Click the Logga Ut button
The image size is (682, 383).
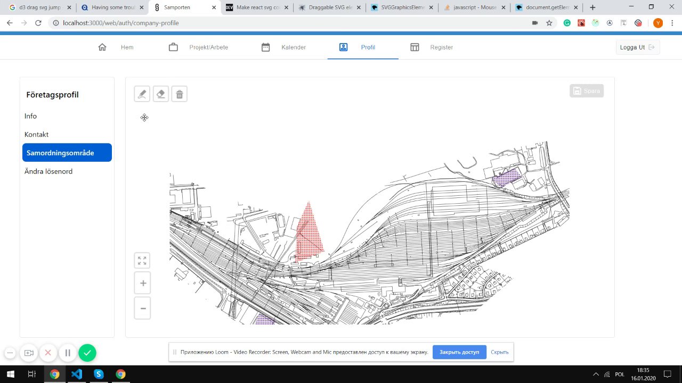point(638,47)
